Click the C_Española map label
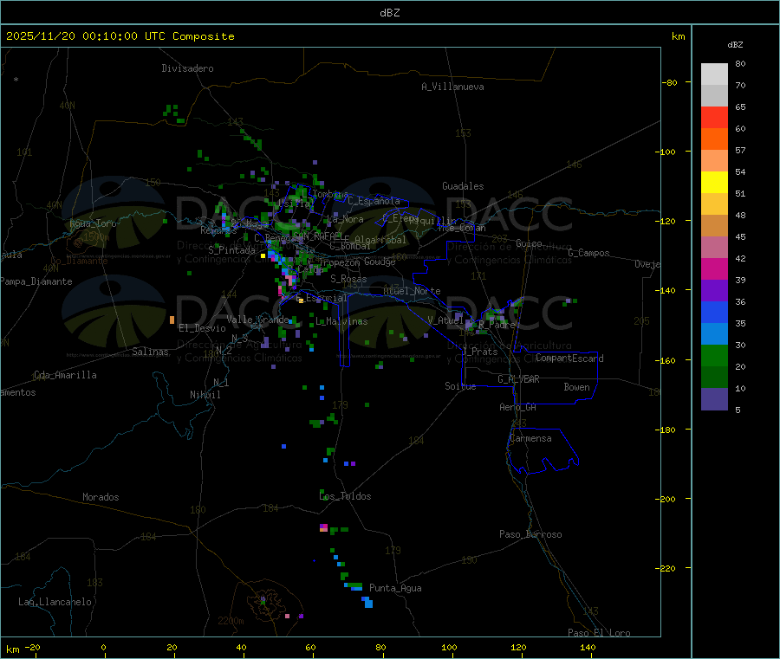This screenshot has height=659, width=780. [374, 201]
